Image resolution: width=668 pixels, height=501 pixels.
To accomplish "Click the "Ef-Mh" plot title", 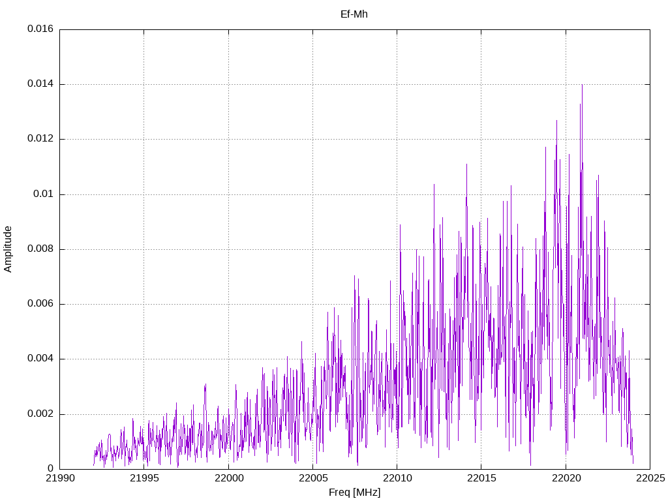I will (x=354, y=14).
